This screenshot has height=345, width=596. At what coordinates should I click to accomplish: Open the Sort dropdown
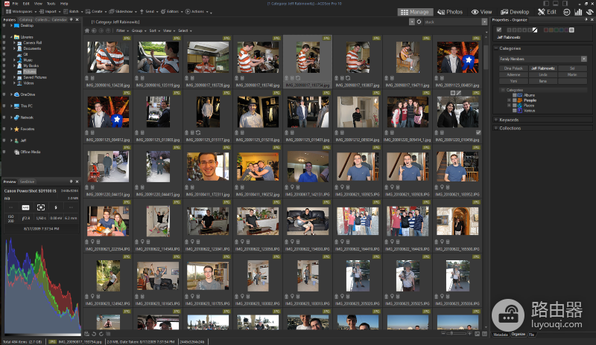(154, 30)
